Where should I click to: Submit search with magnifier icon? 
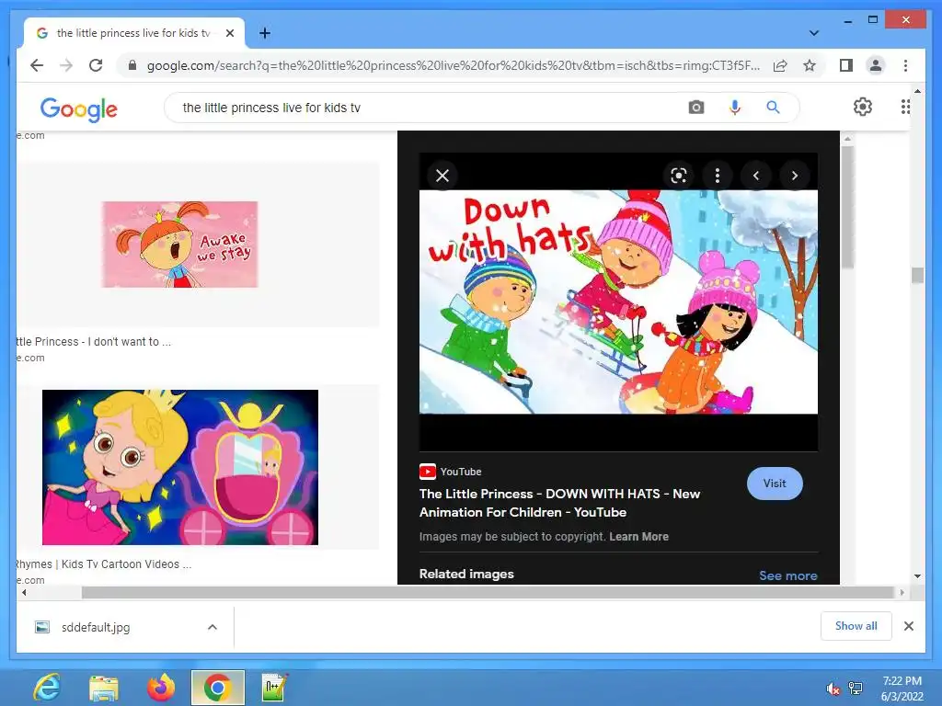(773, 108)
